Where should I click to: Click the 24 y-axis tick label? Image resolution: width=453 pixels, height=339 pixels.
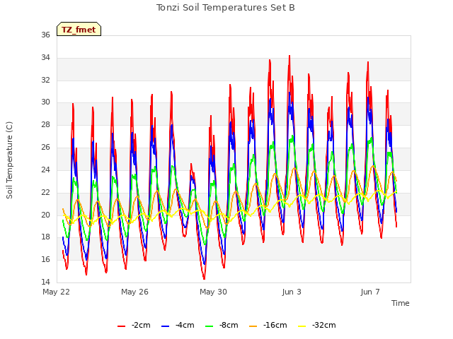45,169
